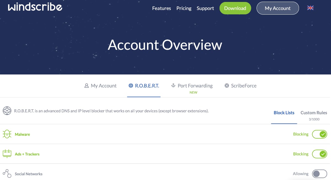Viewport: 331px width, 180px height.
Task: Open the Support link in navigation
Action: 205,8
